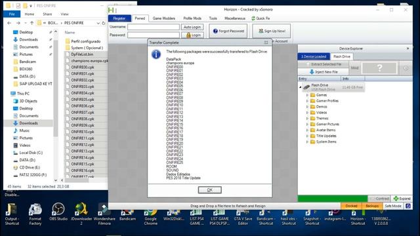
Task: Open the Home ribbon tab in Explorer
Action: click(x=29, y=14)
